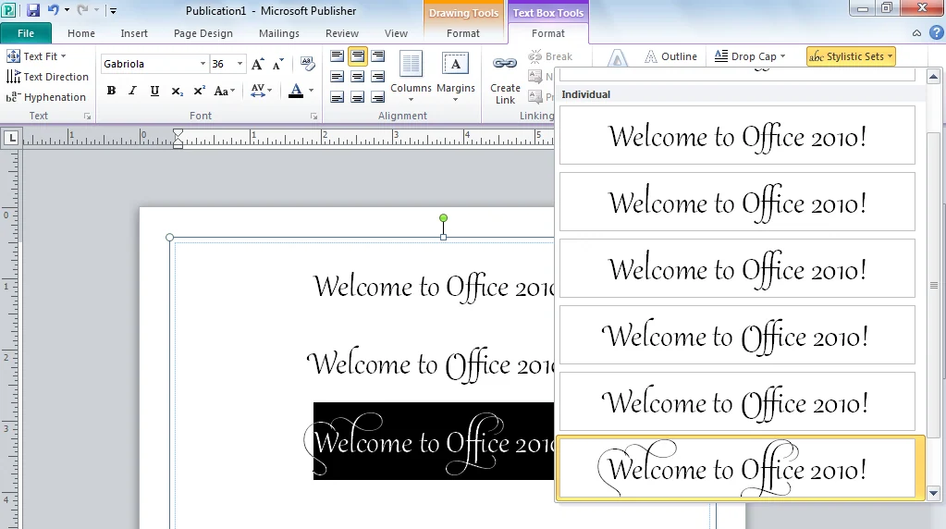Open the font size 36 dropdown
946x529 pixels.
pyautogui.click(x=240, y=63)
